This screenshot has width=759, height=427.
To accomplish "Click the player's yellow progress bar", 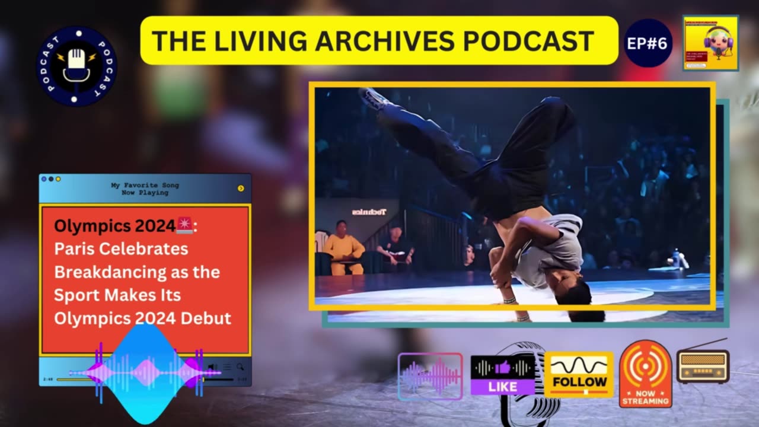I will 145,379.
